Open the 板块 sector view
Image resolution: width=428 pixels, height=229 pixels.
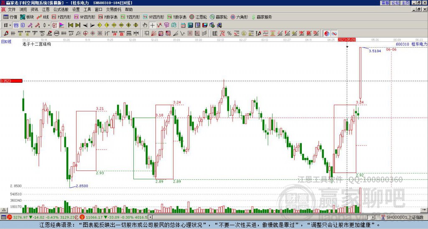(27, 17)
